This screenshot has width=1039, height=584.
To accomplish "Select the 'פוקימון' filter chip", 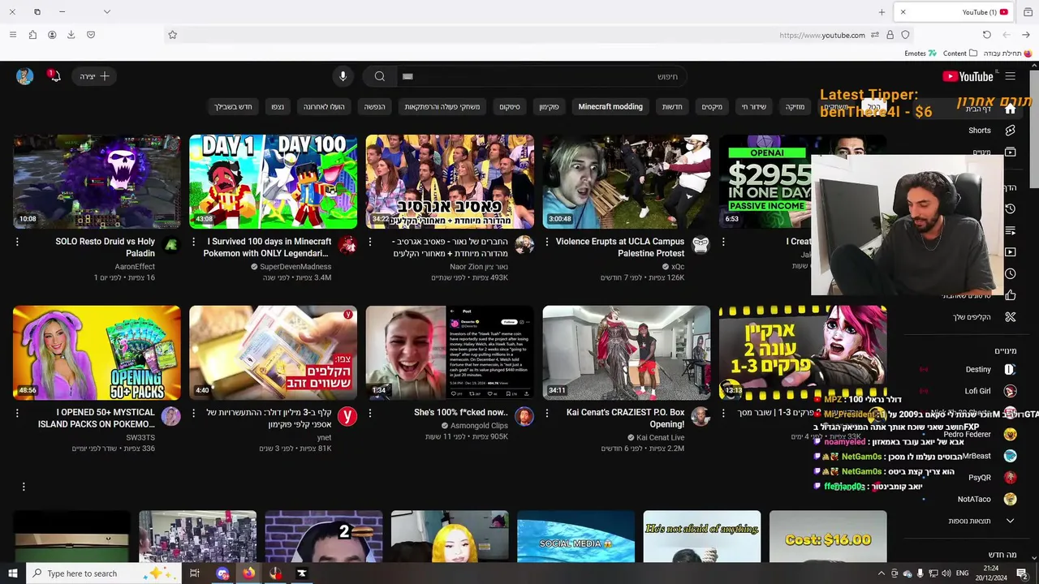I will click(550, 106).
